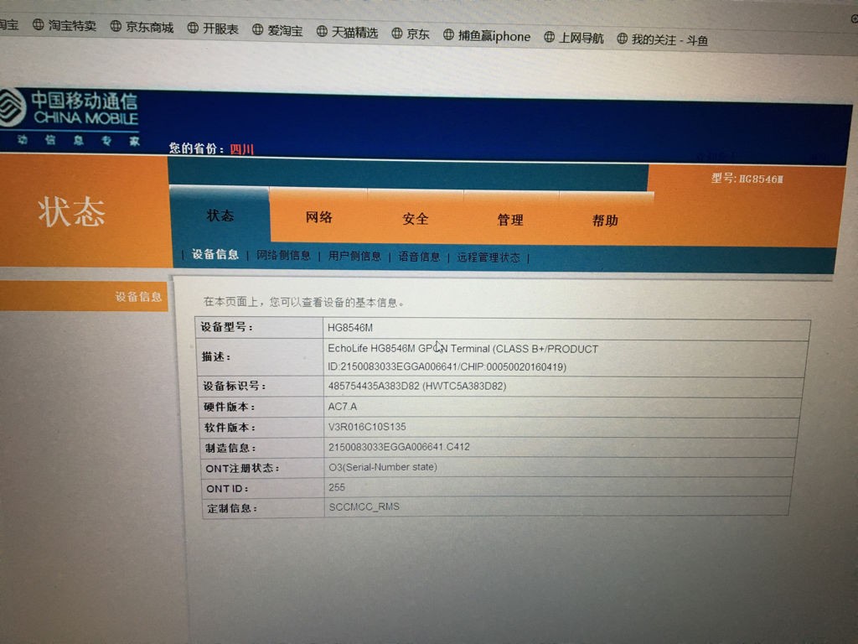Open the 天猫精选 bookmark
Image resolution: width=858 pixels, height=644 pixels.
coord(348,33)
